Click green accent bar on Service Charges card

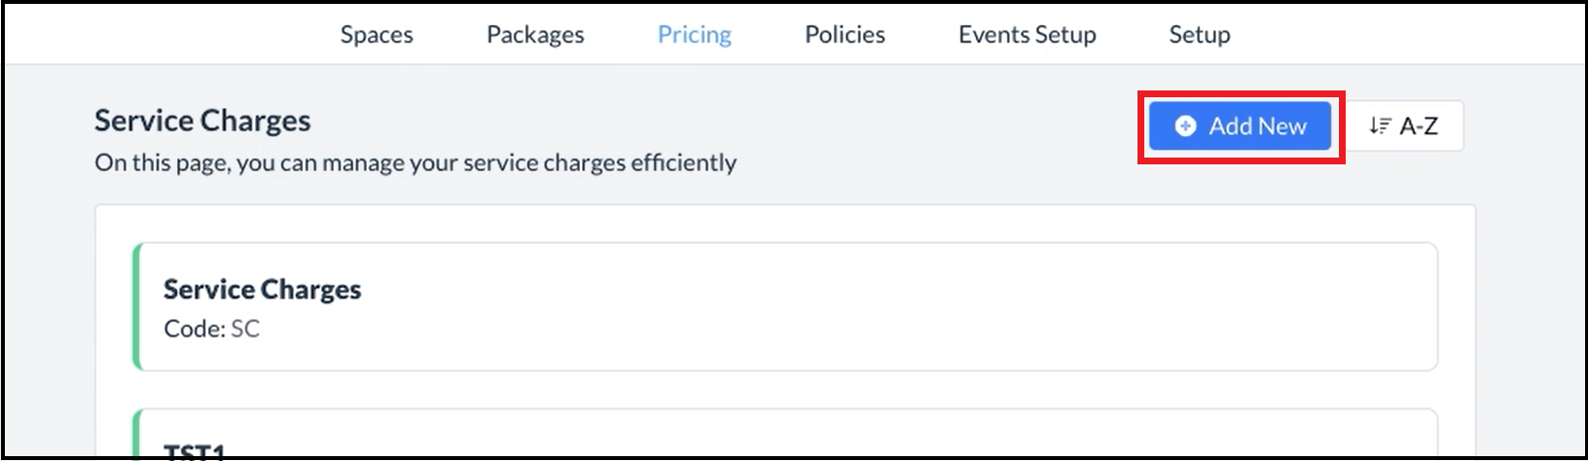[x=137, y=307]
